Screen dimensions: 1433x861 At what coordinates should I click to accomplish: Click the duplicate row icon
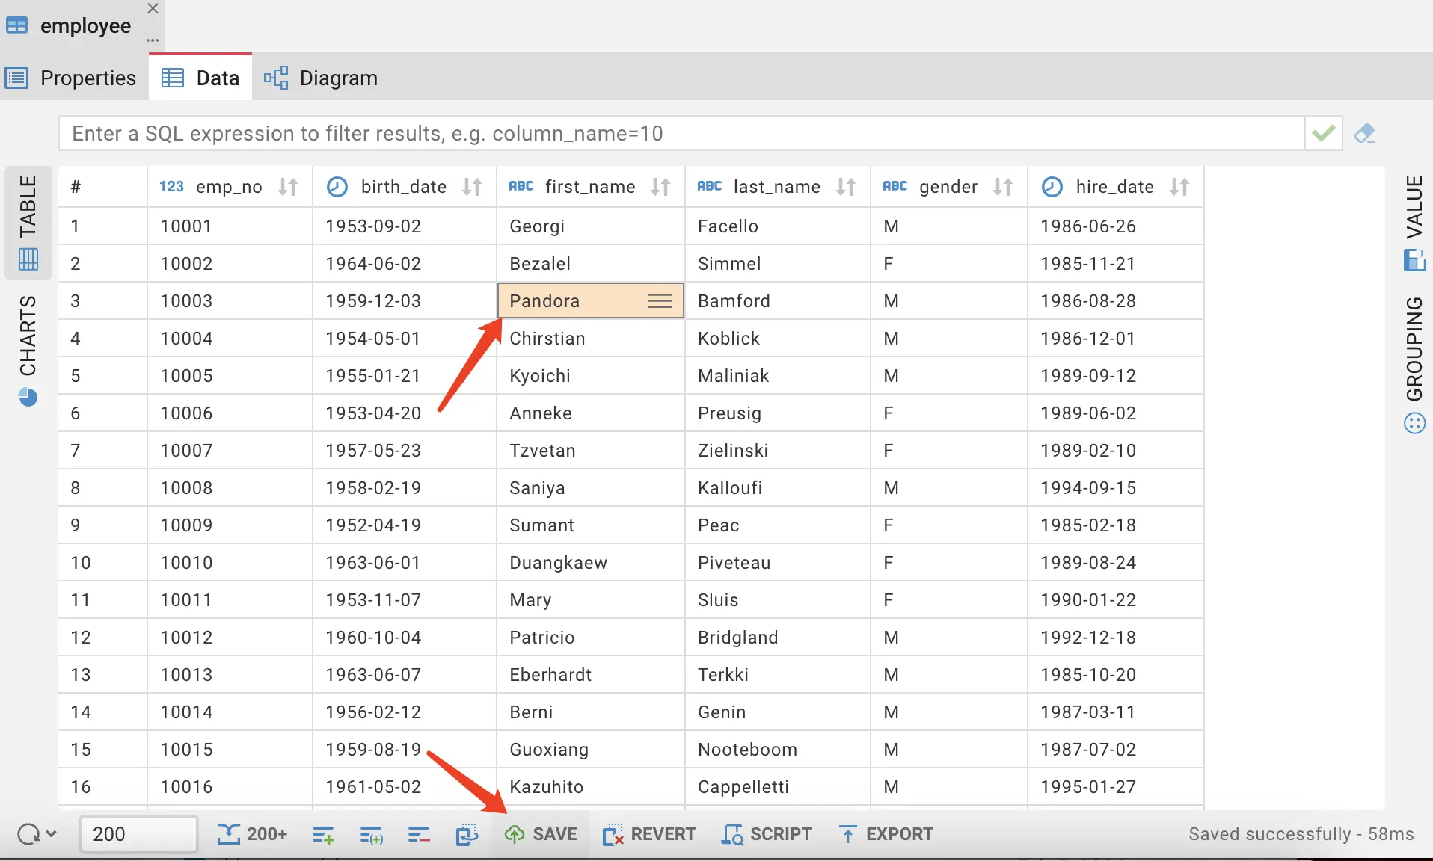(371, 834)
